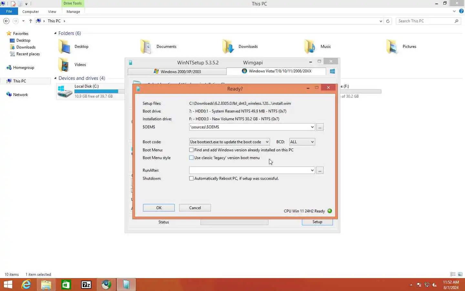The width and height of the screenshot is (465, 291).
Task: Open the Windows logo icon in WinNTSetup tab bar
Action: [332, 71]
